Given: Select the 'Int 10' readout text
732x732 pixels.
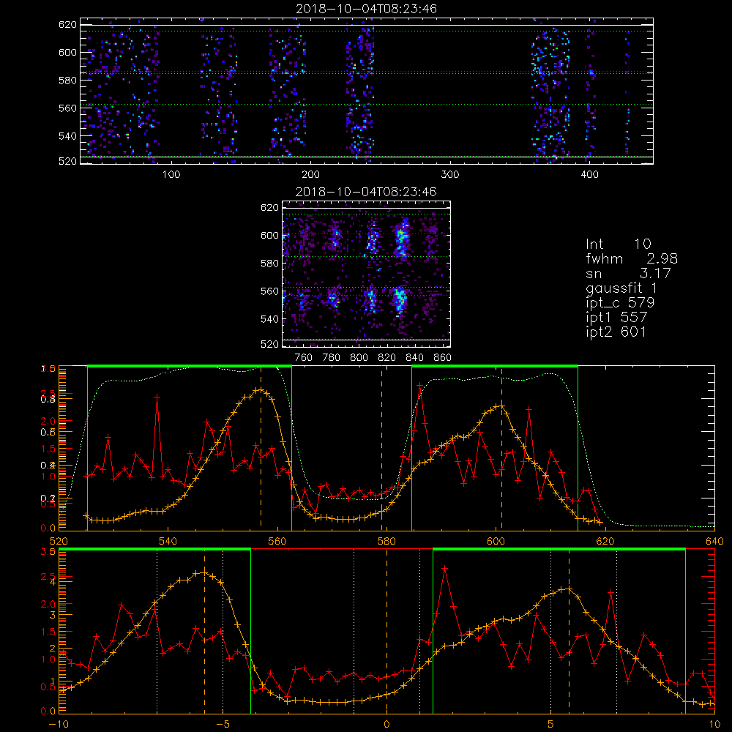Looking at the screenshot, I should click(x=618, y=244).
